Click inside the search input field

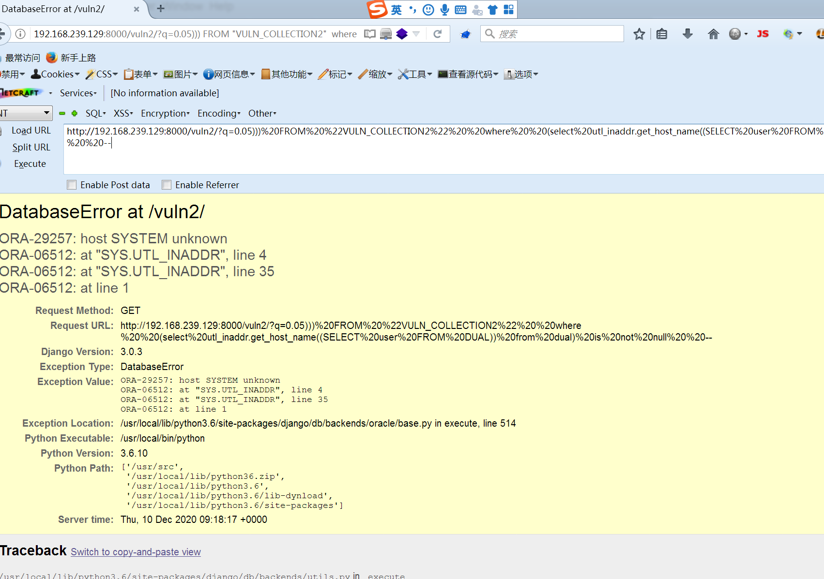[x=552, y=33]
